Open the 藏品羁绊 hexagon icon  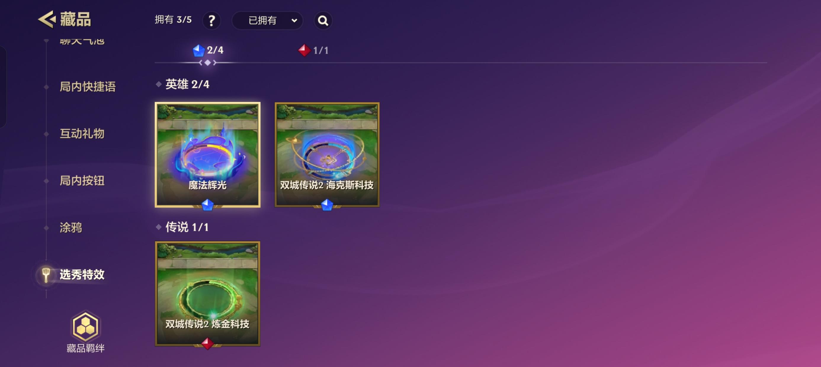85,326
